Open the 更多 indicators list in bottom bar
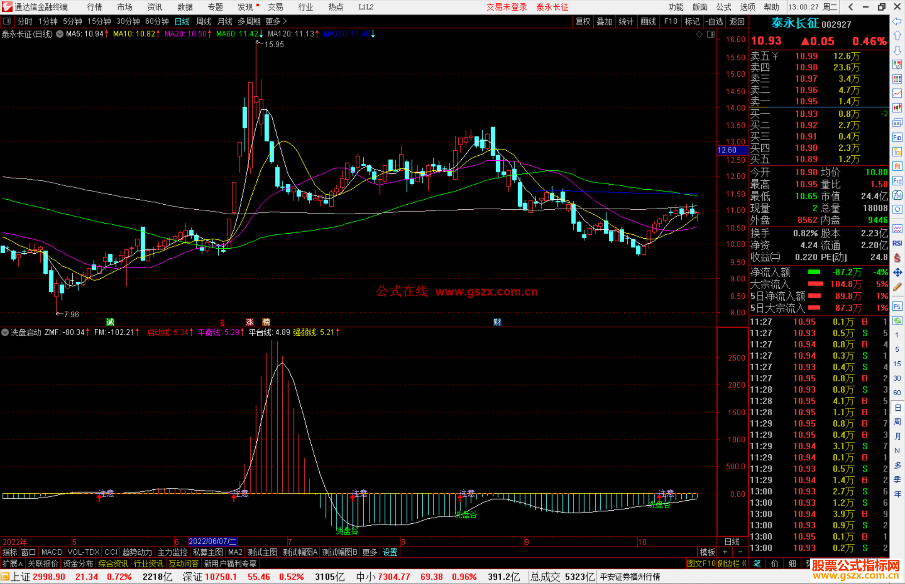This screenshot has height=584, width=905. (x=370, y=553)
